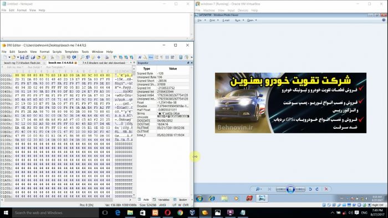Screen dimensions: 388x218
Task: Click ENG language indicator in system tray
Action: 364,213
